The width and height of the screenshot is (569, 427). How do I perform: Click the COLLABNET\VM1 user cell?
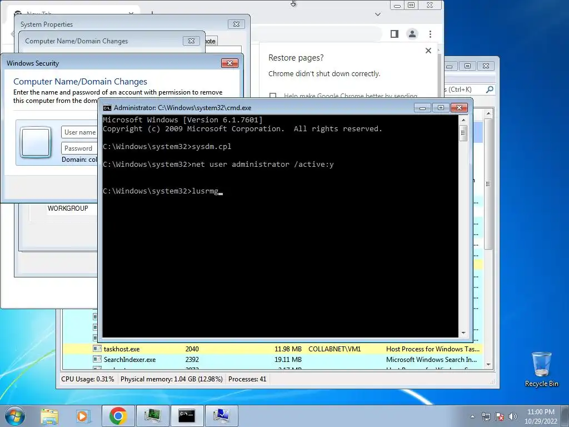335,349
